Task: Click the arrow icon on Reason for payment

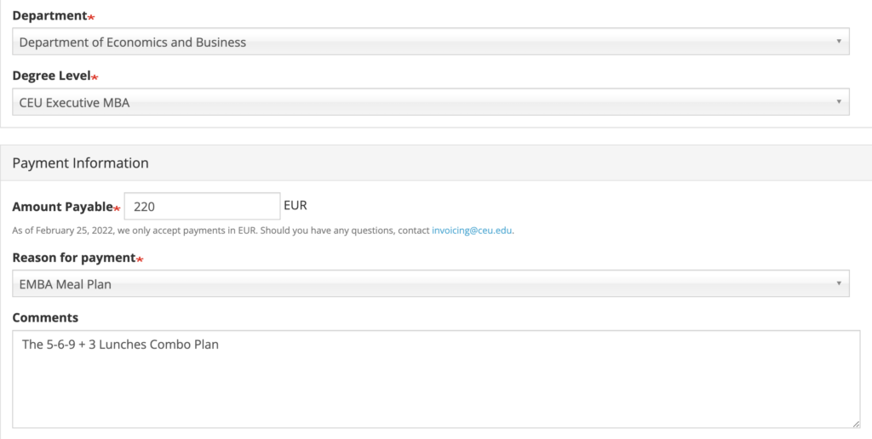Action: click(x=839, y=283)
